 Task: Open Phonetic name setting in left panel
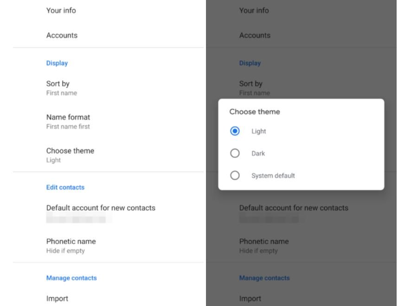click(x=71, y=245)
